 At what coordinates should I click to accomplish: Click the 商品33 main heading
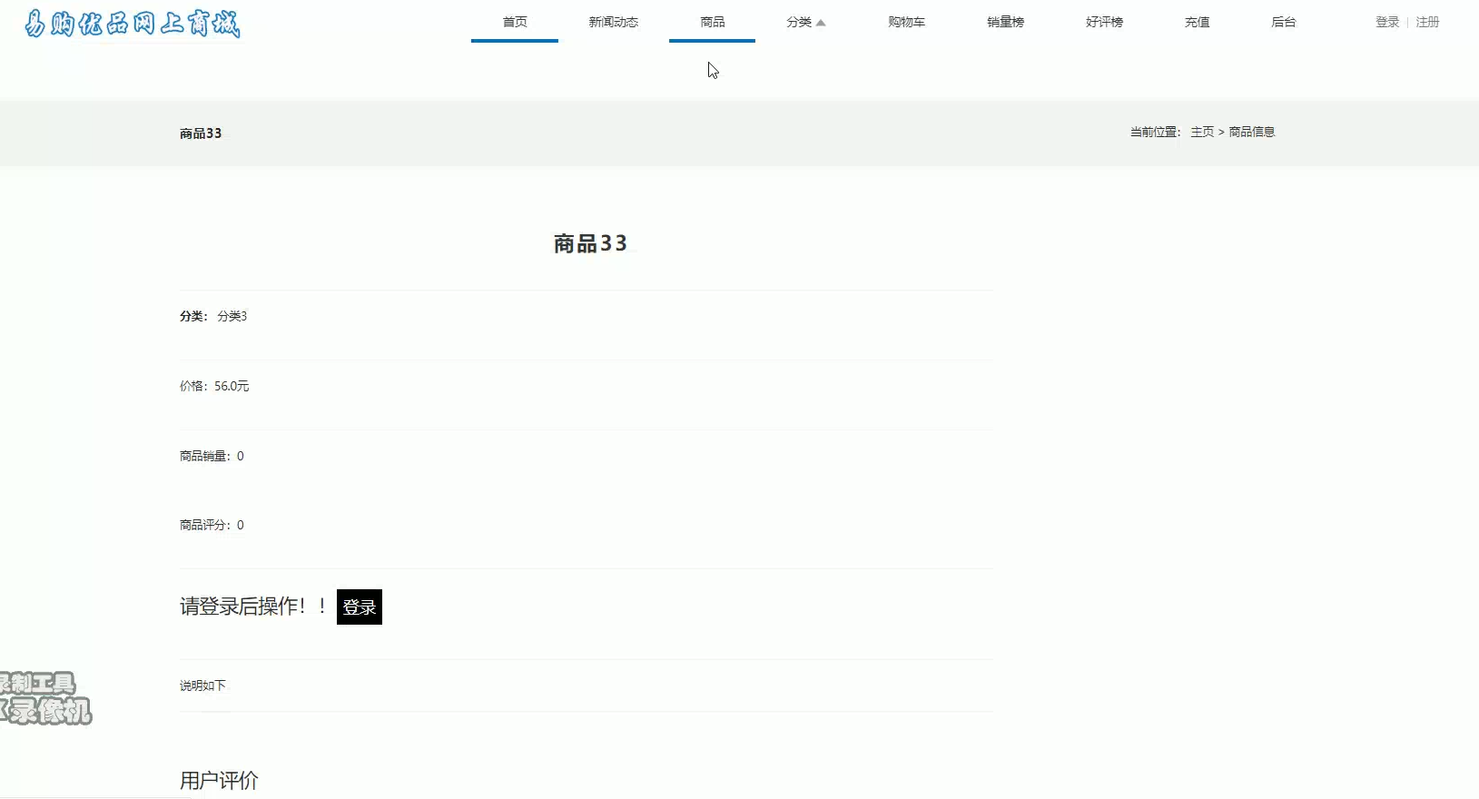pyautogui.click(x=590, y=243)
